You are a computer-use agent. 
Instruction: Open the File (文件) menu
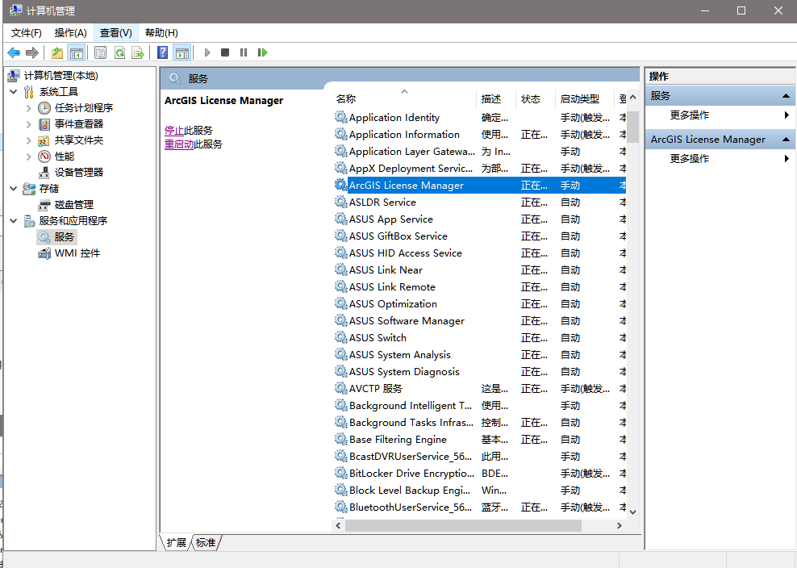pos(27,33)
